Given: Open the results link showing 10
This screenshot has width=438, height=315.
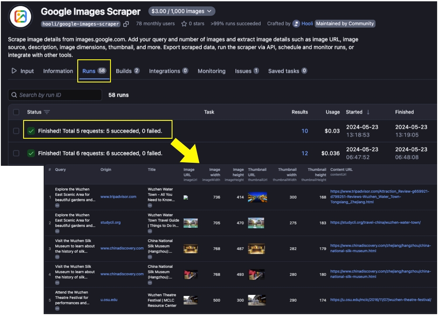Looking at the screenshot, I should pyautogui.click(x=304, y=131).
